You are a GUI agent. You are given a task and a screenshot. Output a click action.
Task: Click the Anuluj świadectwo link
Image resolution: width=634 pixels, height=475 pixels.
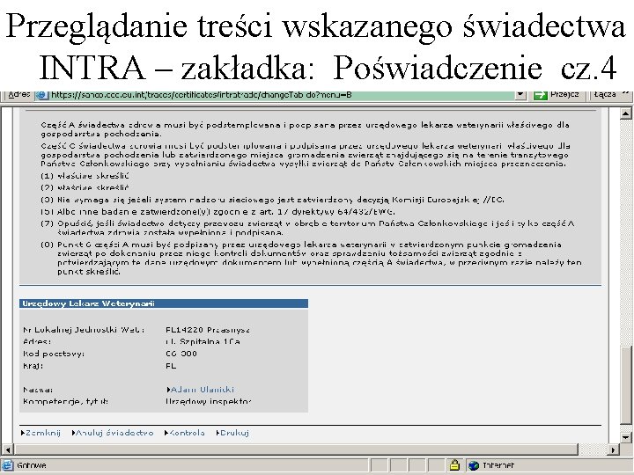click(x=113, y=433)
